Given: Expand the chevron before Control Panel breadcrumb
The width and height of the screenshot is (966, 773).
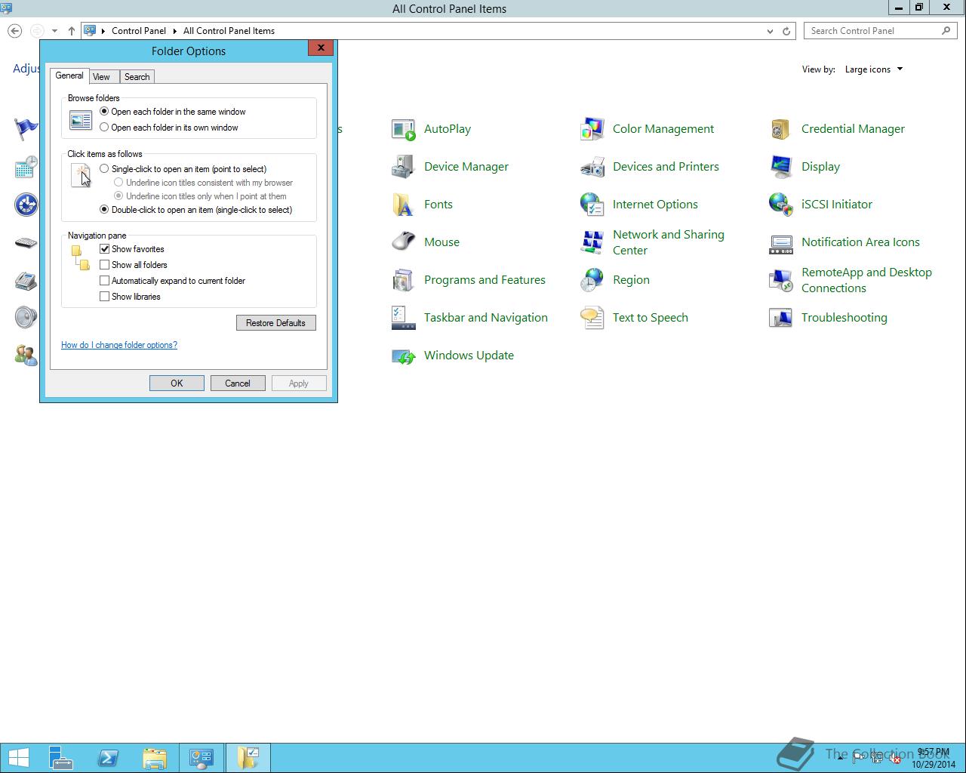Looking at the screenshot, I should (x=103, y=31).
